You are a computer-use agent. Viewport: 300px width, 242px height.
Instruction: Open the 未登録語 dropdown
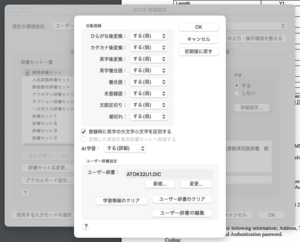click(x=149, y=94)
